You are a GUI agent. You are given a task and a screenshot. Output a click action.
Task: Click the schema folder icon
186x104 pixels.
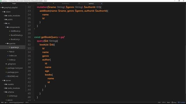click(6, 92)
